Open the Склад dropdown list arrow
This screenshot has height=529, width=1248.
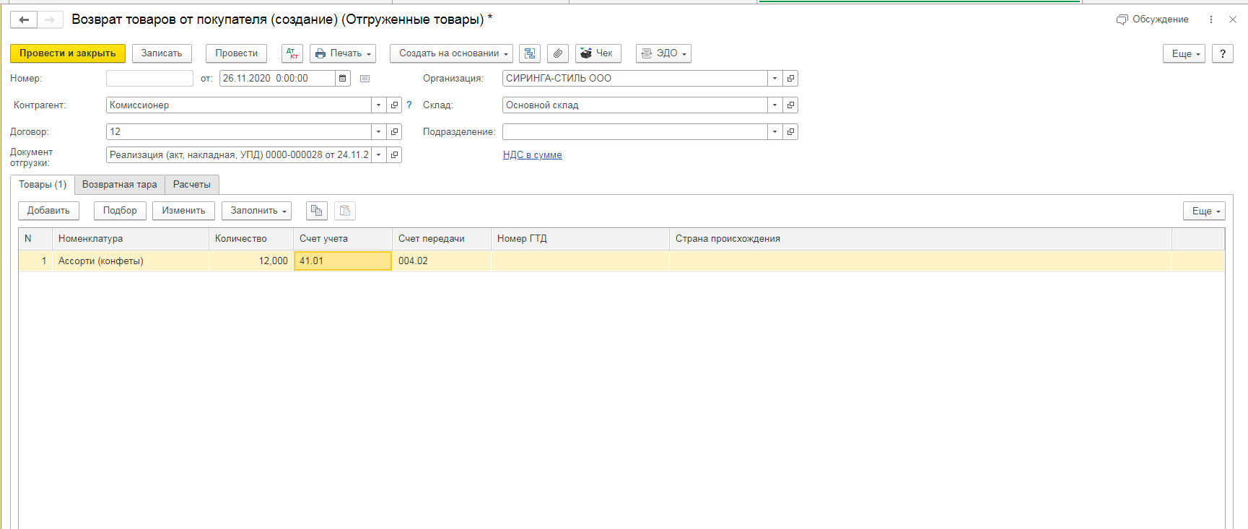tap(774, 105)
